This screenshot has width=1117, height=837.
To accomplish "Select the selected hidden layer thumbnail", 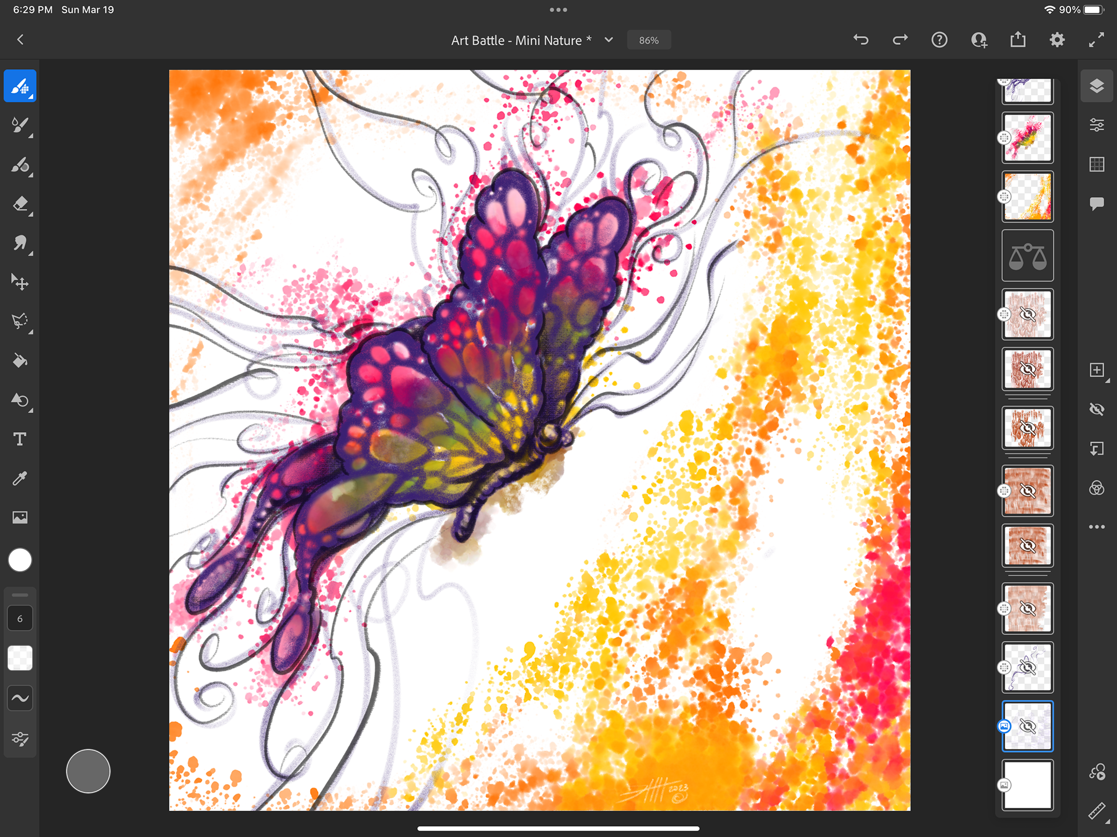I will [1027, 726].
